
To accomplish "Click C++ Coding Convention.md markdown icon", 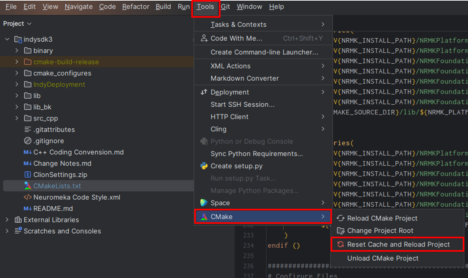I will (x=28, y=152).
